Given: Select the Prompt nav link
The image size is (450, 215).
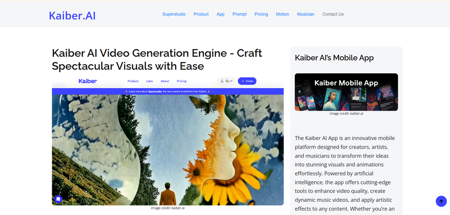Looking at the screenshot, I should pyautogui.click(x=240, y=14).
